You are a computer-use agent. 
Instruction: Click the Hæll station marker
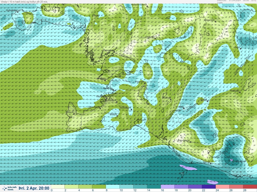click(184, 108)
